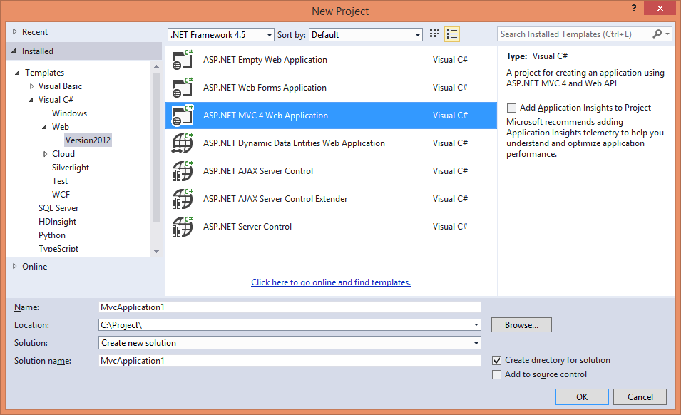Click the OK button

[x=582, y=396]
